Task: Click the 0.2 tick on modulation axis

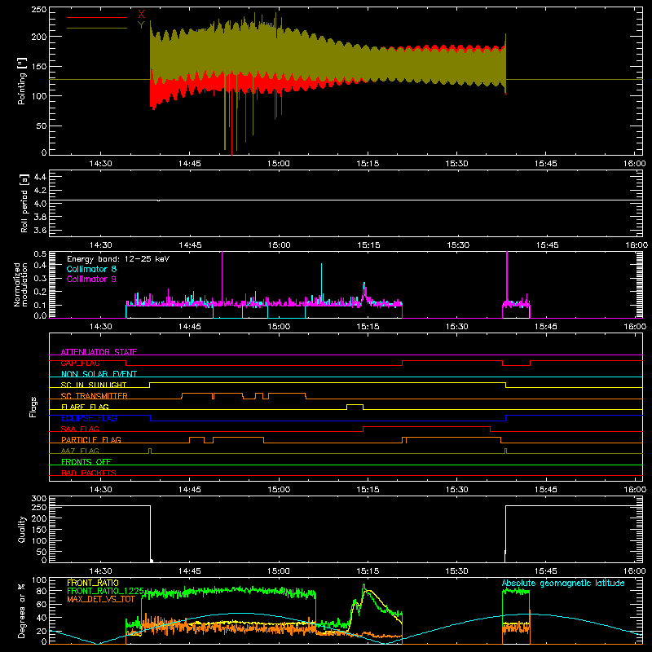Action: (40, 292)
